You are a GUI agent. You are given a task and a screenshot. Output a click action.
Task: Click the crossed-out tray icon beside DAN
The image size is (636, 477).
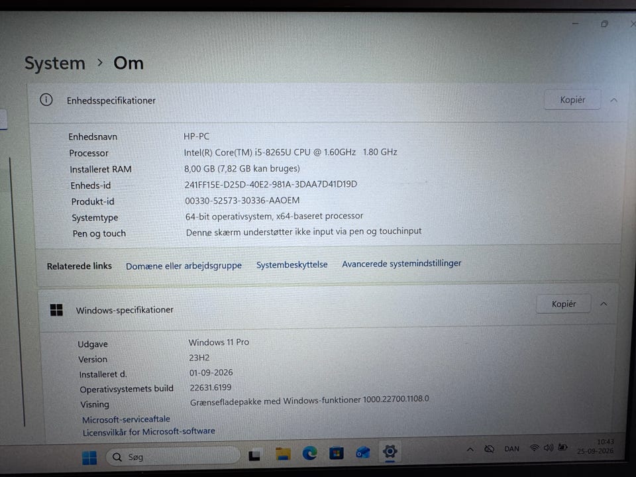490,449
